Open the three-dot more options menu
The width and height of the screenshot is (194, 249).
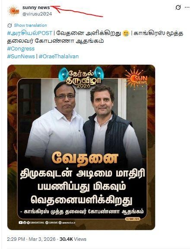pos(187,7)
